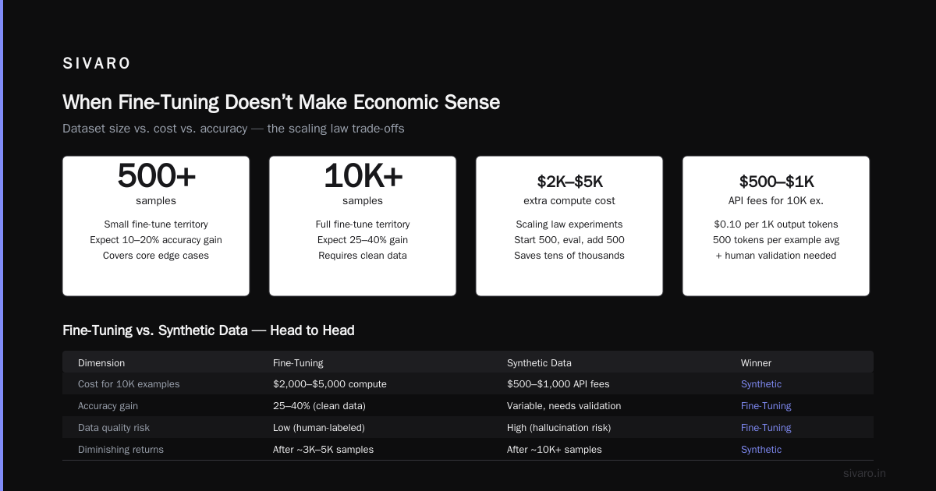
Task: Click the Fine-Tuning column header
Action: click(298, 362)
